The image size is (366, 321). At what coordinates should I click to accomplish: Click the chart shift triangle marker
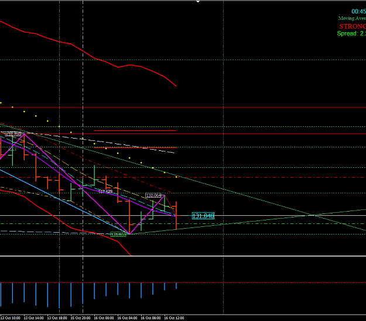[198, 1]
